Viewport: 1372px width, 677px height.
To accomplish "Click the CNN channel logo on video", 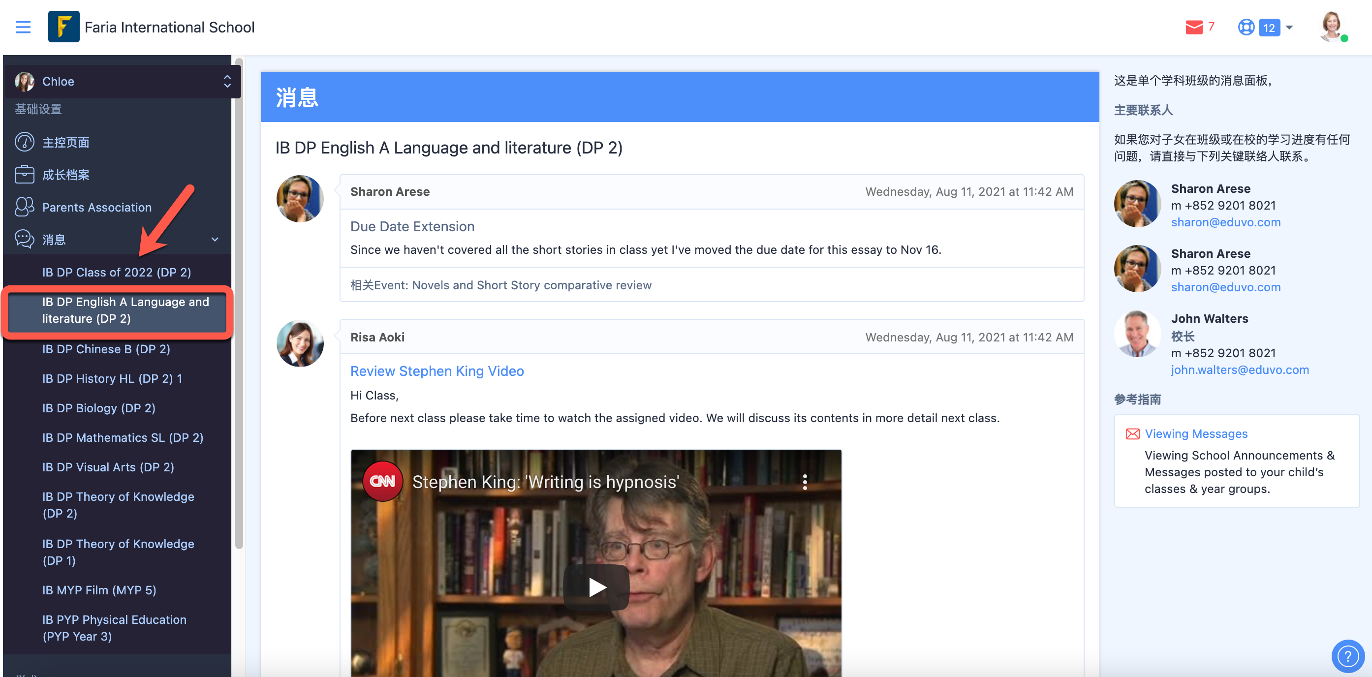I will click(382, 481).
